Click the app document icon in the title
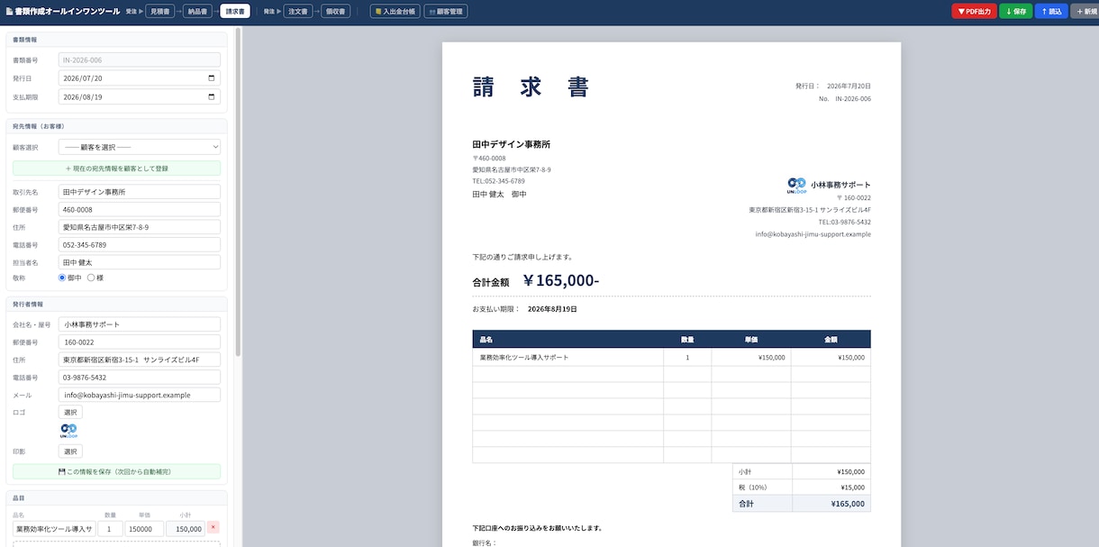1099x547 pixels. tap(9, 12)
